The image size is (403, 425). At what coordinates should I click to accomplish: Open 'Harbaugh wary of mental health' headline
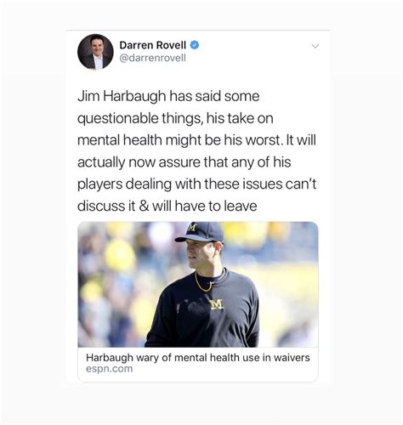[x=198, y=358]
